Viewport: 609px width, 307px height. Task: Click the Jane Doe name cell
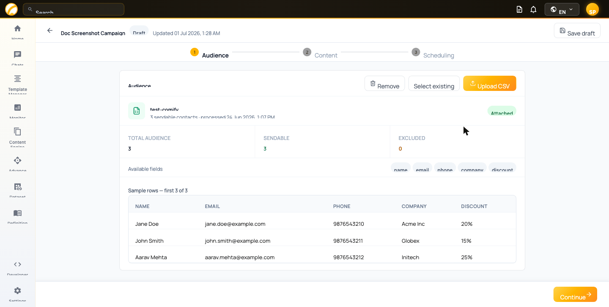(x=147, y=224)
